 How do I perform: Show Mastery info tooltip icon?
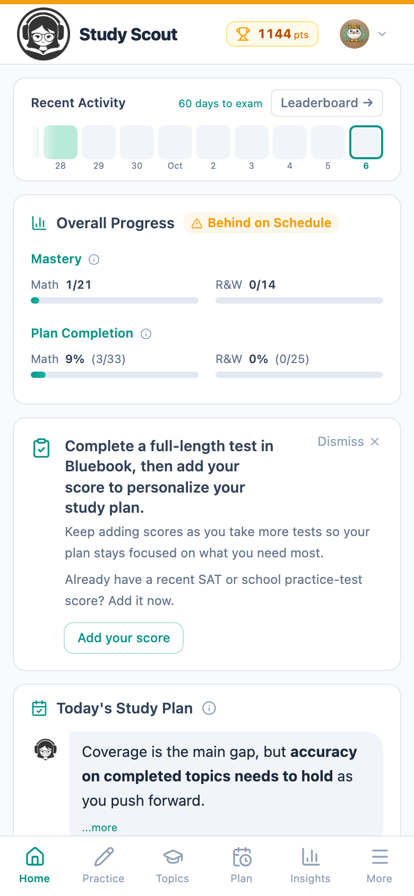[94, 260]
